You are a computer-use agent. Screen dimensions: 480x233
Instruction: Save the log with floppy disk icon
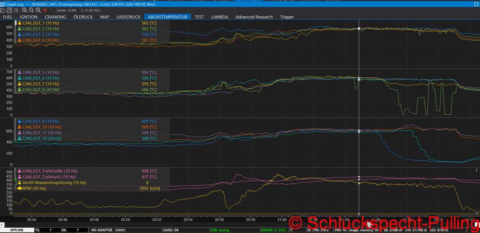click(x=9, y=11)
